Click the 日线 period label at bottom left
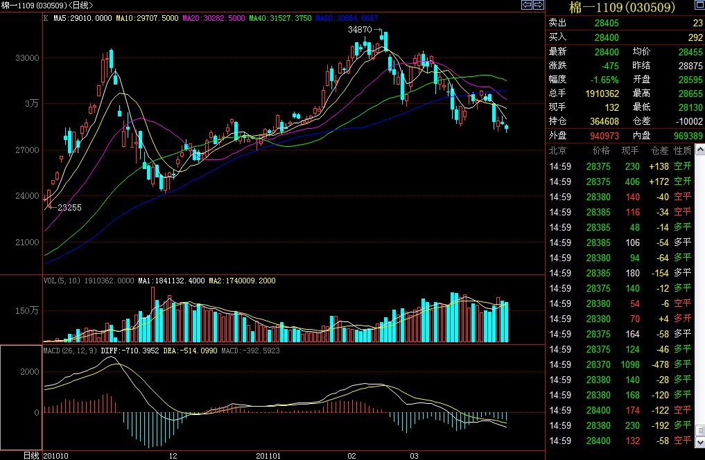Image resolution: width=705 pixels, height=460 pixels. (31, 455)
